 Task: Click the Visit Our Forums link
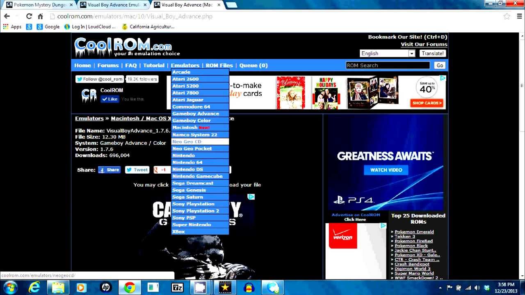(x=424, y=44)
